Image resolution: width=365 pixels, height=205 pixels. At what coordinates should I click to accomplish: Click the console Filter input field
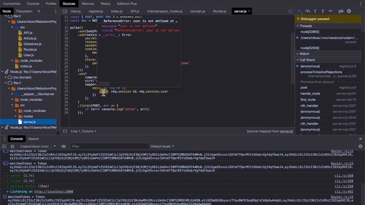coord(109,146)
